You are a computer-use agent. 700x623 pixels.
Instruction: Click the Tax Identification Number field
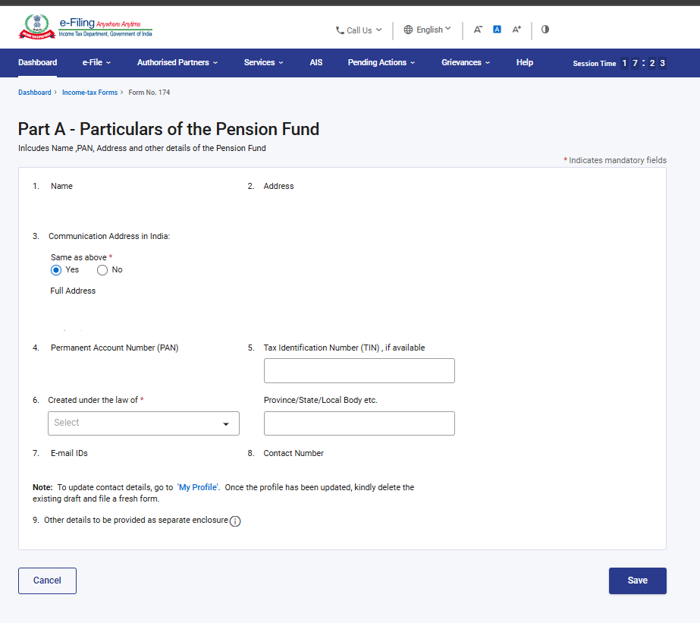click(x=359, y=371)
